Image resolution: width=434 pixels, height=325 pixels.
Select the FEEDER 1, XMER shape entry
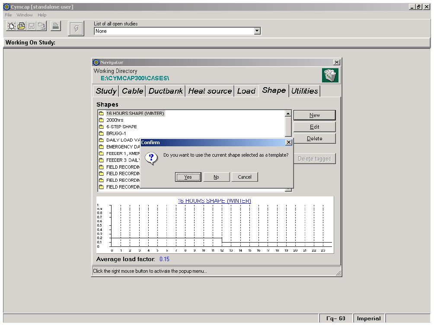pyautogui.click(x=123, y=153)
